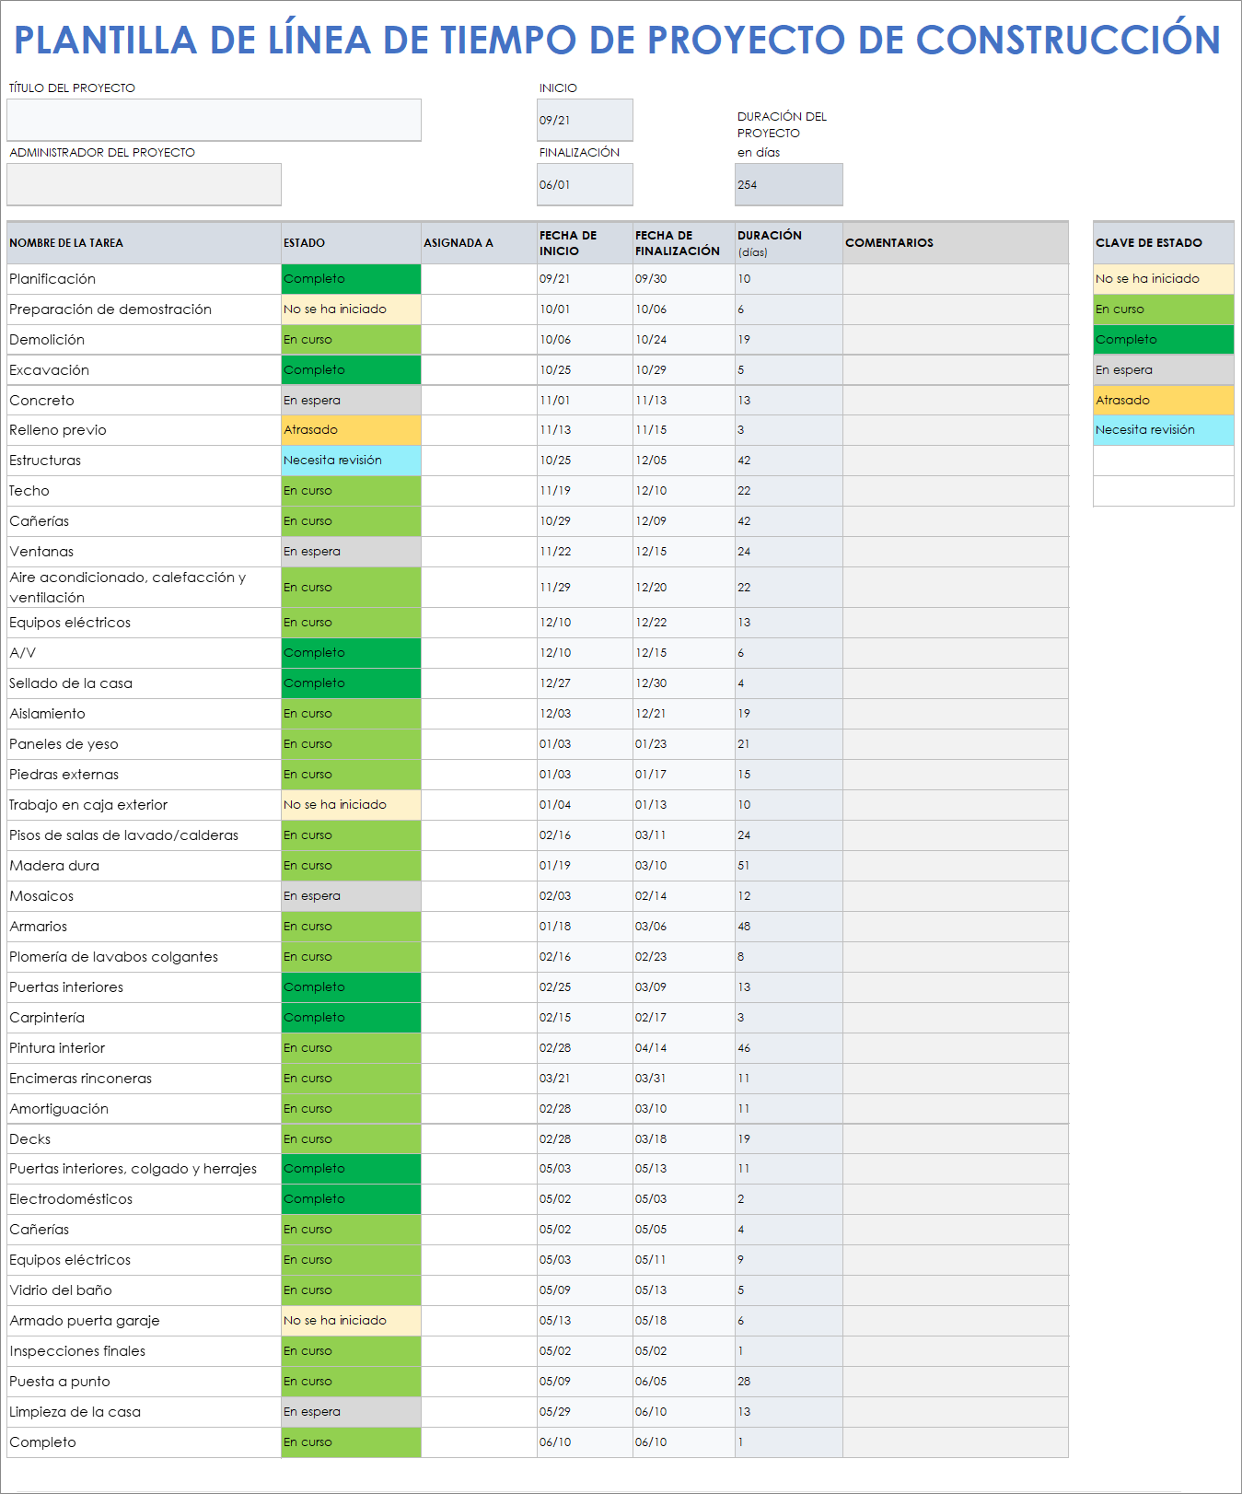Image resolution: width=1242 pixels, height=1494 pixels.
Task: Click the Administrador del proyecto input field
Action: (144, 184)
